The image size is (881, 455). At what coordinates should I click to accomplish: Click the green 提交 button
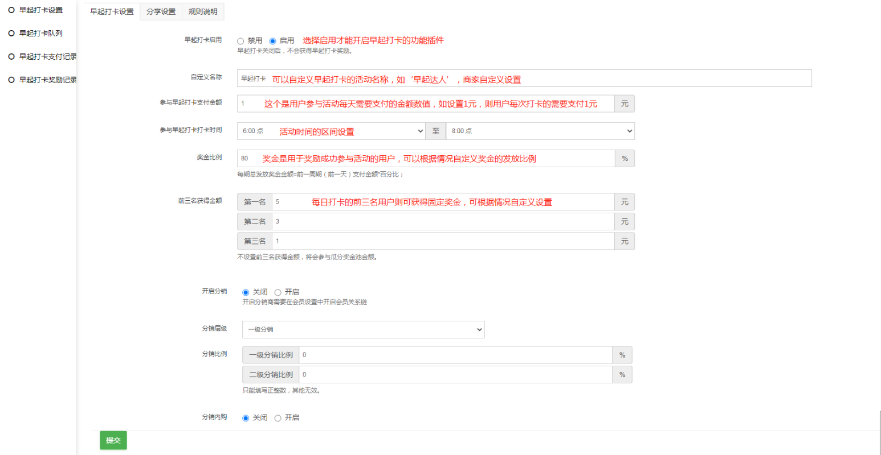pyautogui.click(x=113, y=440)
